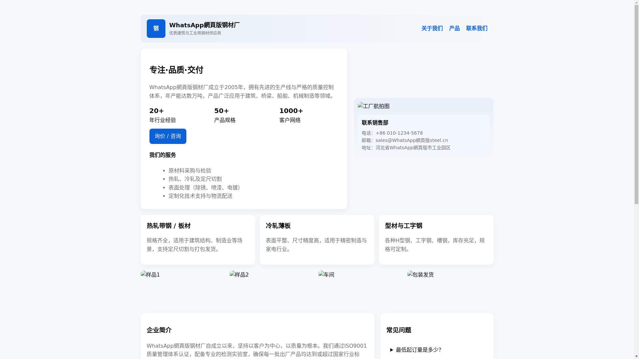
Task: Click the 表面处理 list item
Action: pyautogui.click(x=205, y=187)
